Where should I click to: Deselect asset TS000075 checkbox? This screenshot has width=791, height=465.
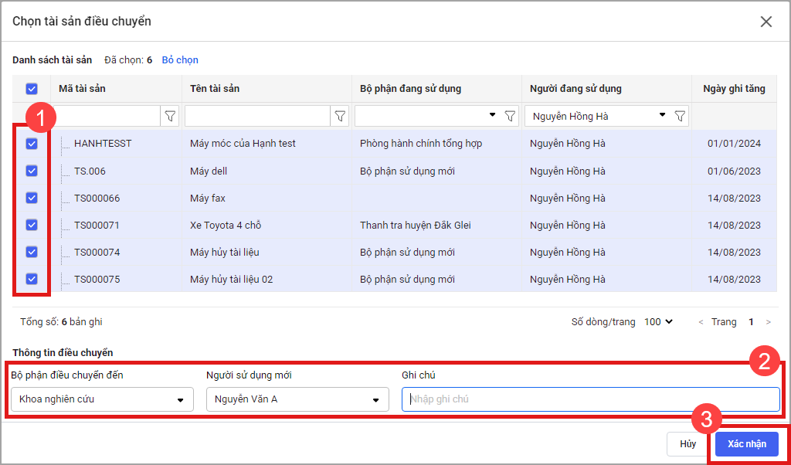(x=32, y=280)
